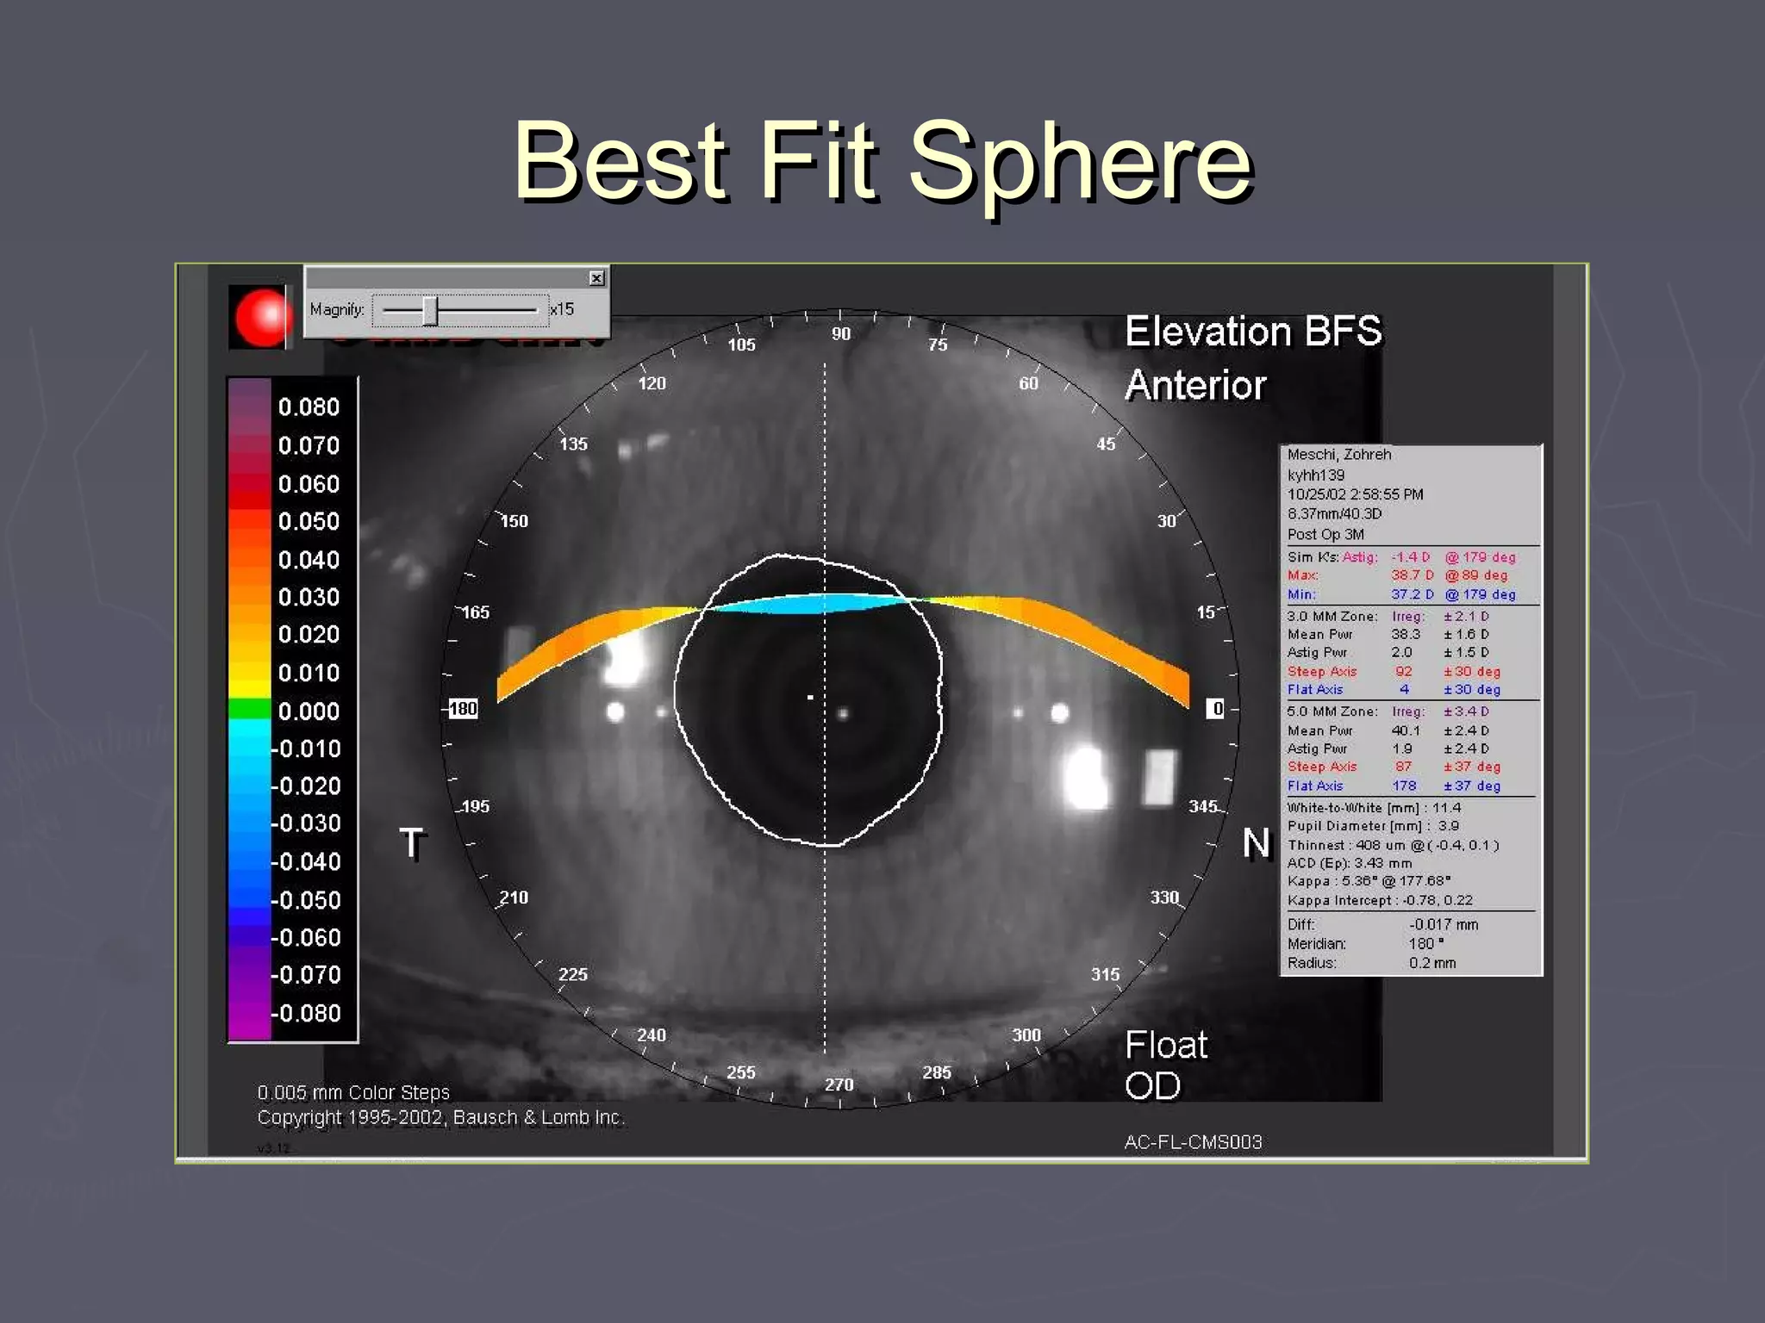Click the 315 degree label on dial

point(1106,974)
